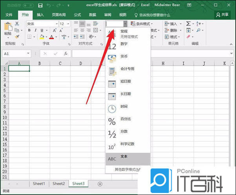Viewport: 236px width, 195px height.
Task: Toggle Underline formatting
Action: click(x=42, y=30)
